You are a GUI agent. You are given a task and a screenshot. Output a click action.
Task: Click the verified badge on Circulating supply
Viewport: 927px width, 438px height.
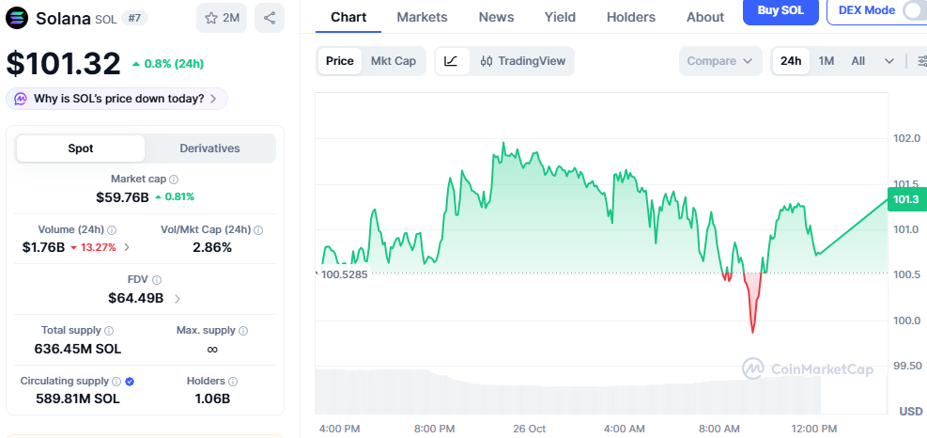[130, 382]
